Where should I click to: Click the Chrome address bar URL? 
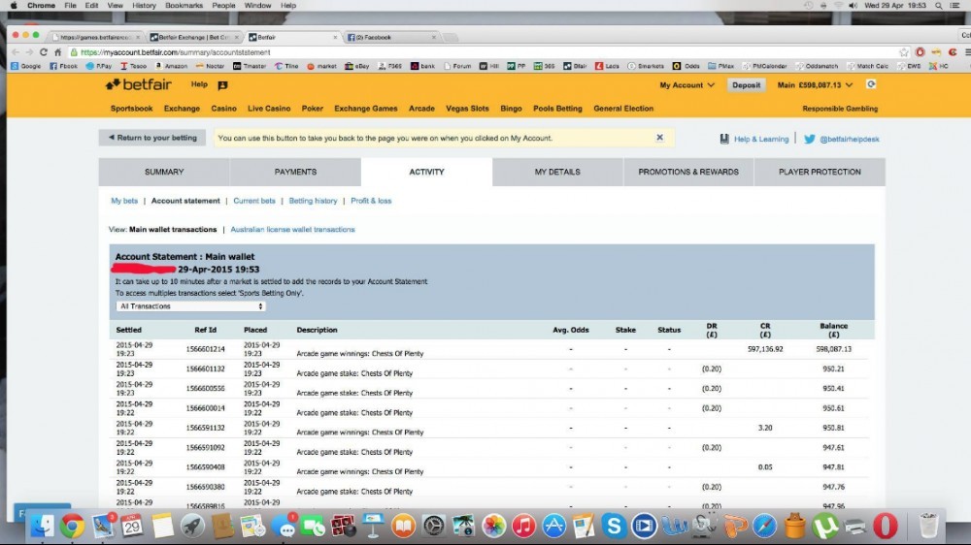(x=176, y=52)
